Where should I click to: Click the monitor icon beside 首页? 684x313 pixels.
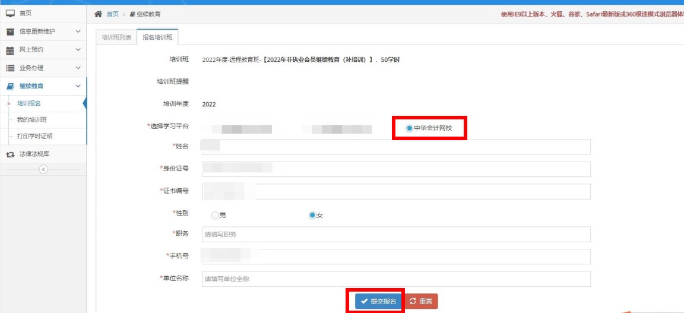click(x=10, y=14)
